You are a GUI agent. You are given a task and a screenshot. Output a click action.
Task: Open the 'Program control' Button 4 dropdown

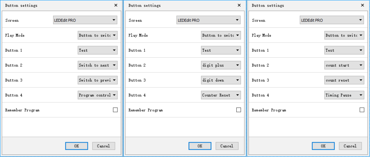click(98, 95)
